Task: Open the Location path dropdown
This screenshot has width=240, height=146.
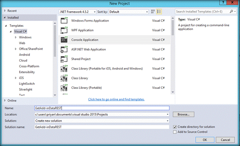Action: click(x=167, y=114)
